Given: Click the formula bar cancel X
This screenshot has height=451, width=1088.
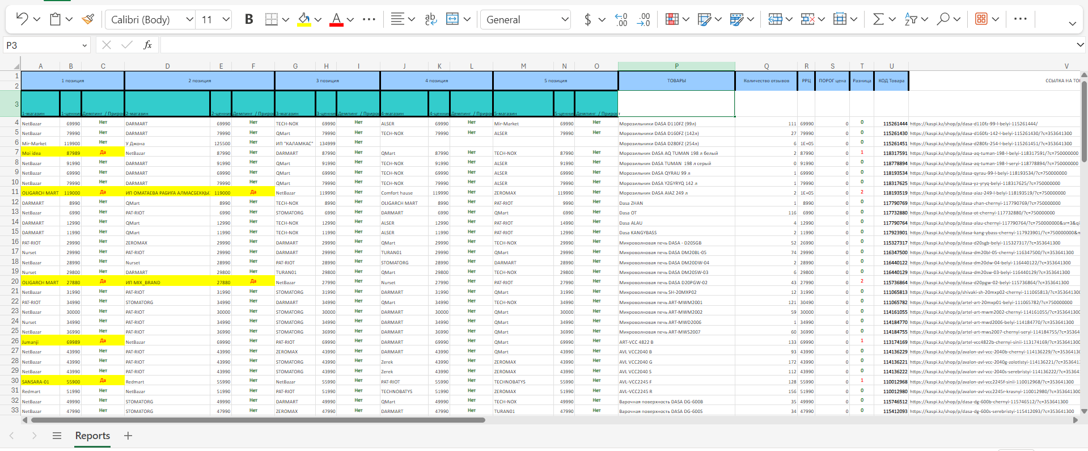Looking at the screenshot, I should [x=107, y=45].
